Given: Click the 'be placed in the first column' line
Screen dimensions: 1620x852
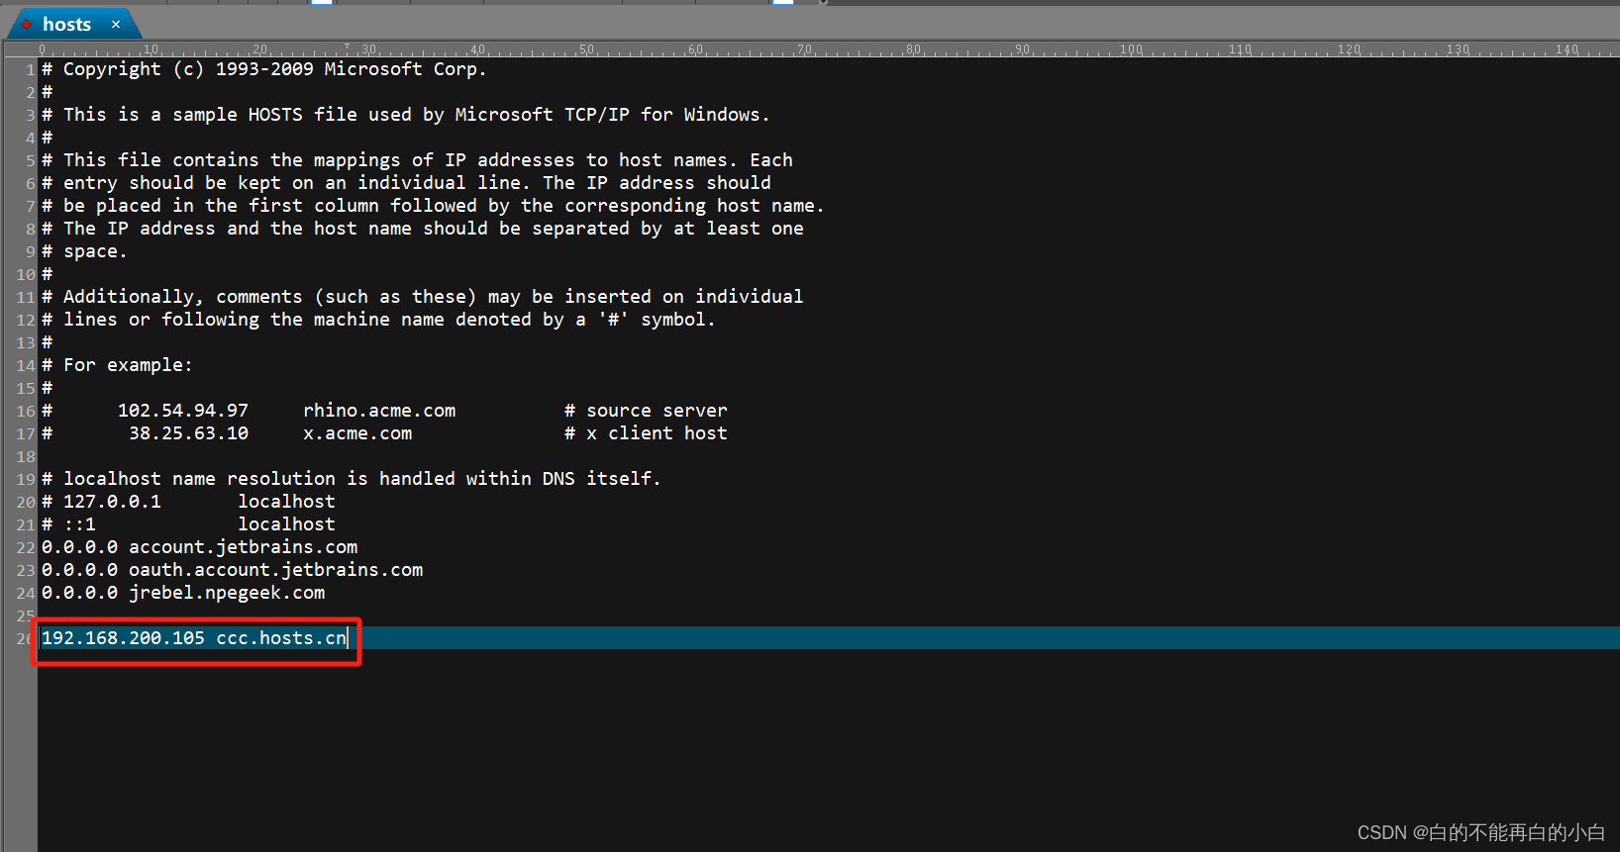Looking at the screenshot, I should pos(433,206).
